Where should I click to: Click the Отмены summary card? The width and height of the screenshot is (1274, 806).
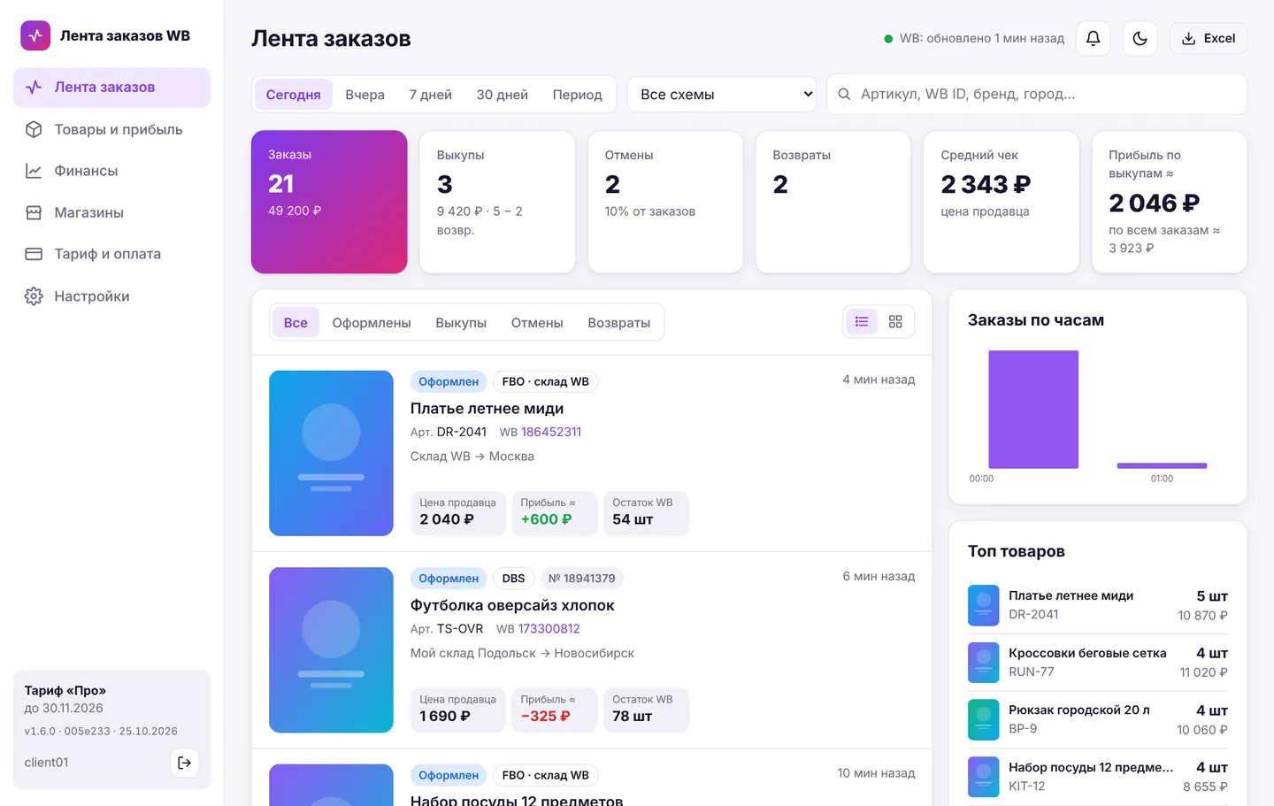[x=665, y=202]
